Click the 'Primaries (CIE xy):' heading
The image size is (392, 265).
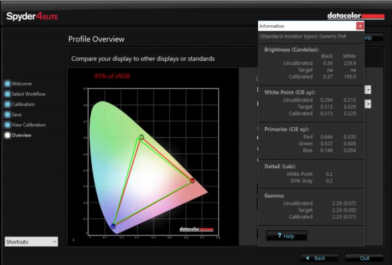coord(287,129)
